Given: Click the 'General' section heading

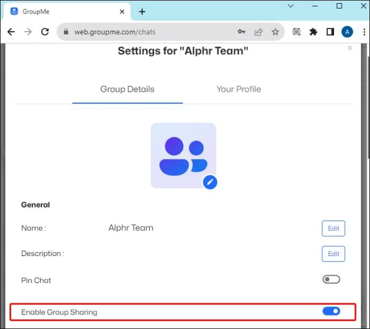Looking at the screenshot, I should (35, 205).
